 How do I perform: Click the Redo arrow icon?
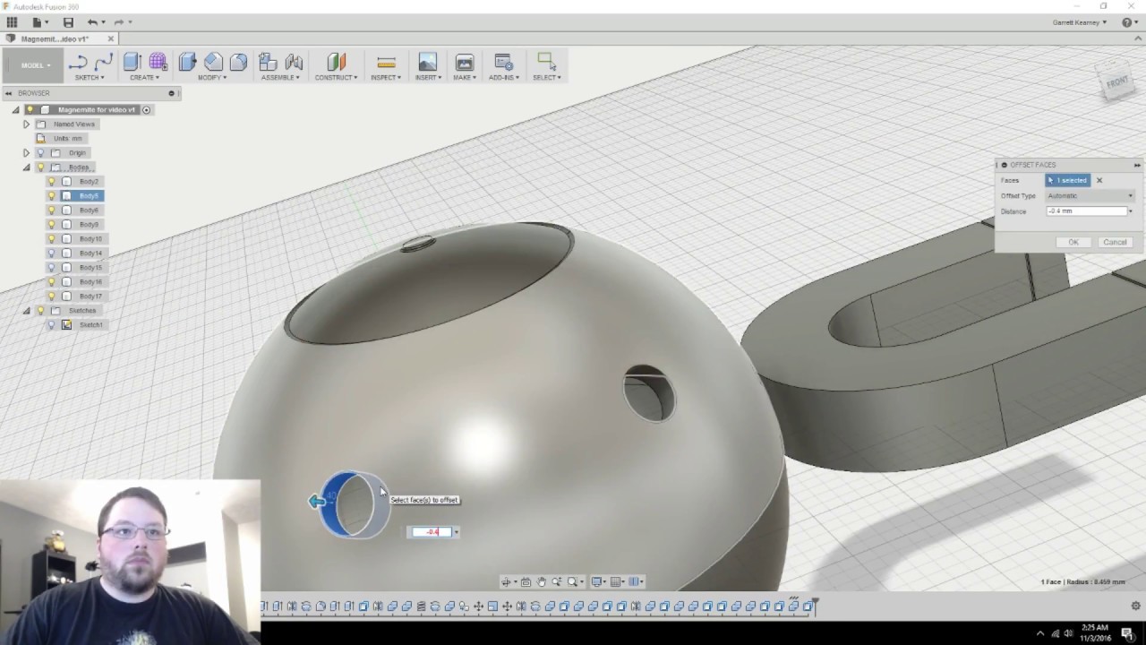point(118,22)
